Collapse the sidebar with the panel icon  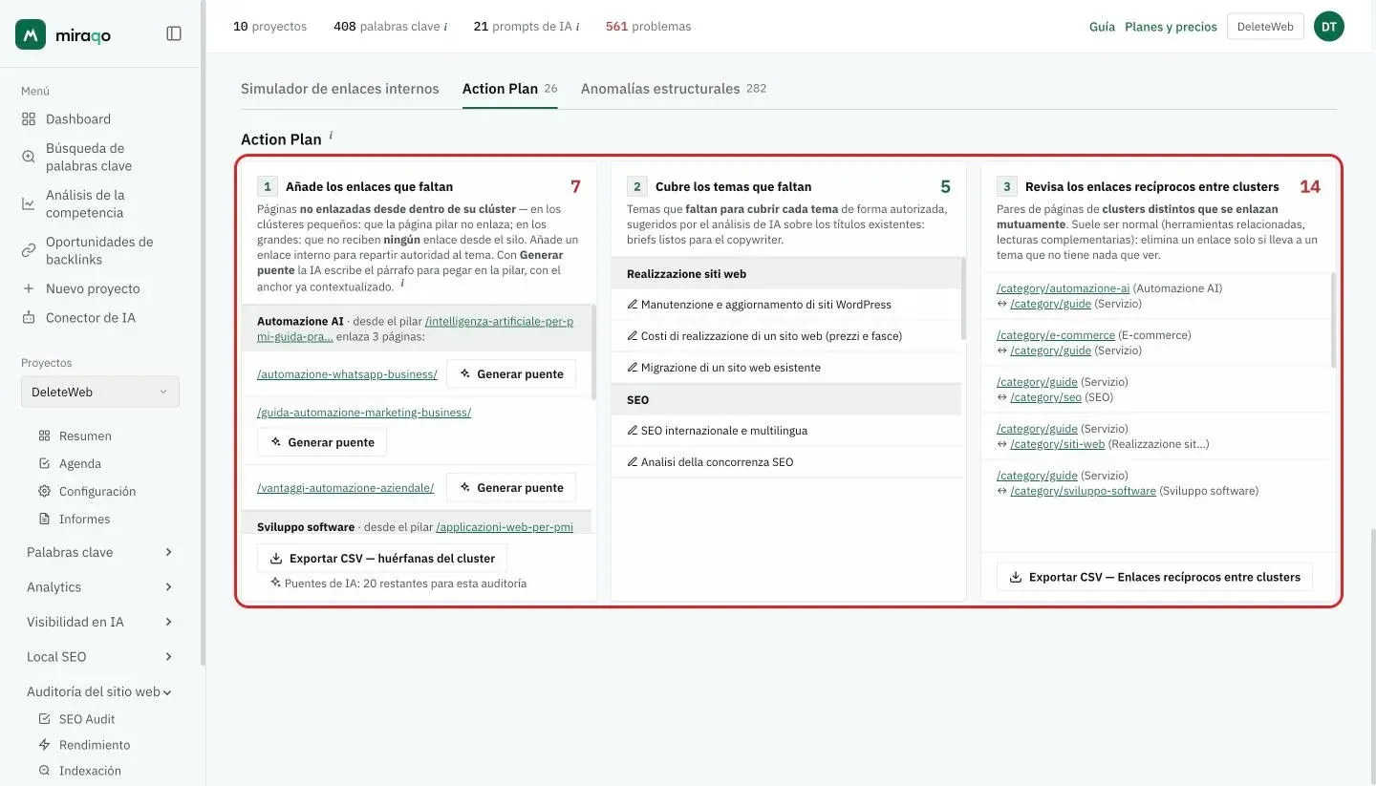pos(174,33)
